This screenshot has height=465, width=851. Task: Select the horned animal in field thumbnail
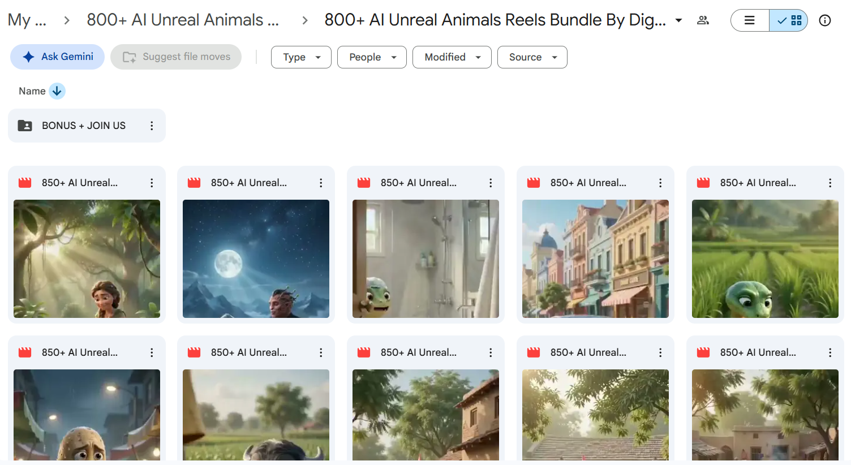(256, 415)
